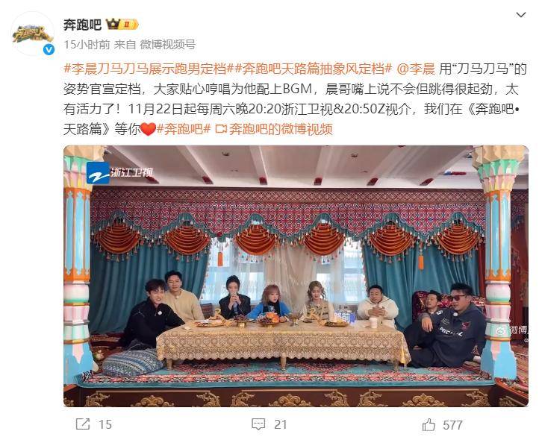Screen dimensions: 539x440
Task: Click the red heart emoji in the post
Action: [x=149, y=129]
